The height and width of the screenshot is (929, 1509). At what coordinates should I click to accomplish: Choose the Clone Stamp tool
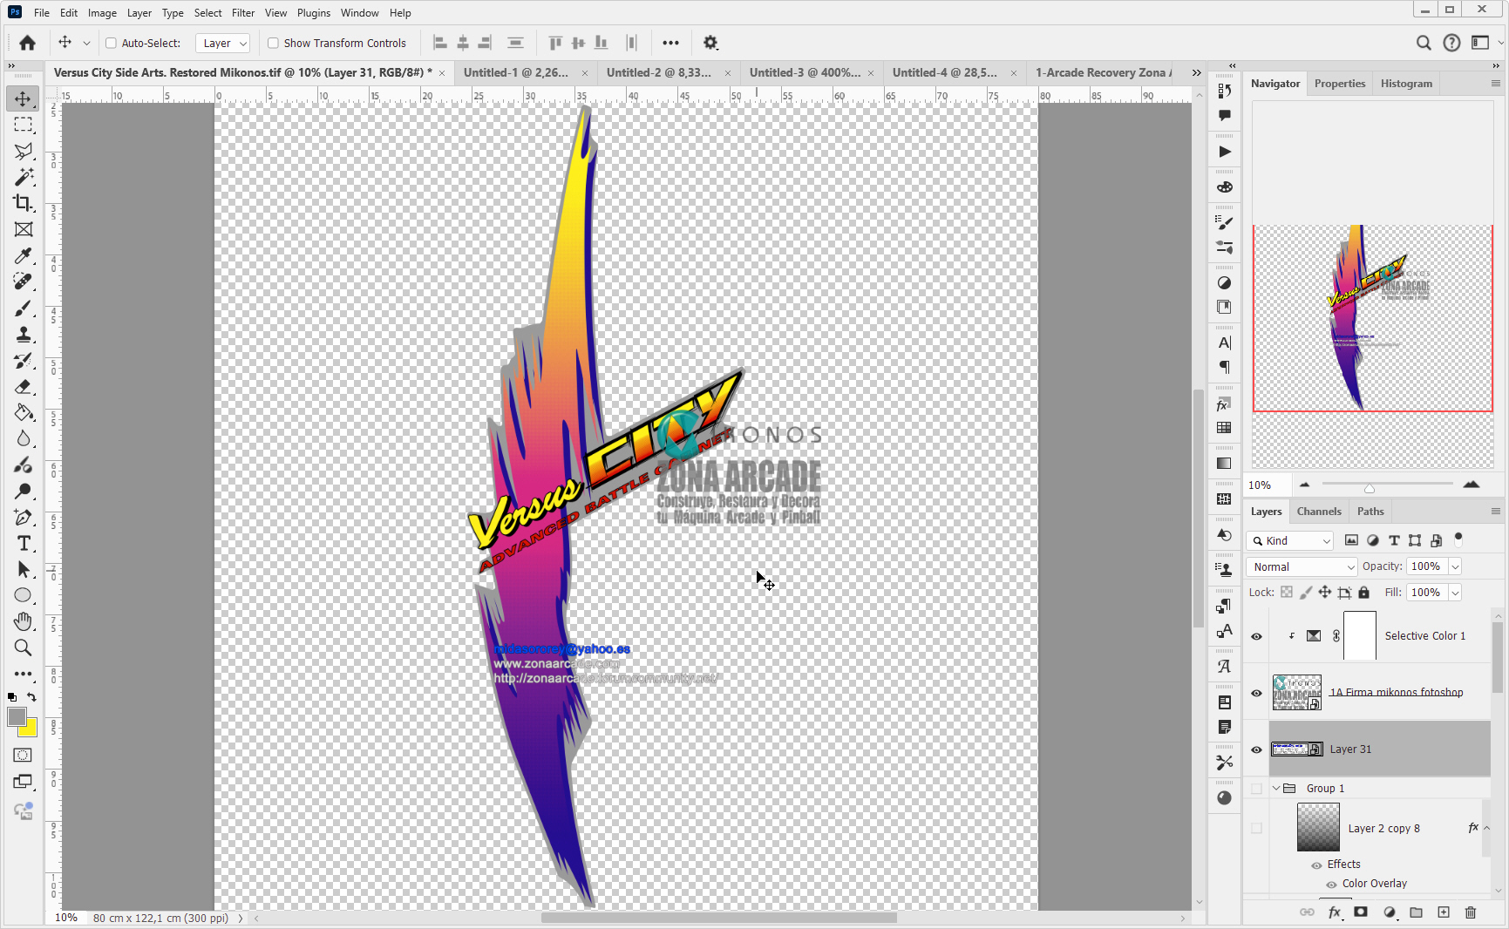[x=24, y=335]
